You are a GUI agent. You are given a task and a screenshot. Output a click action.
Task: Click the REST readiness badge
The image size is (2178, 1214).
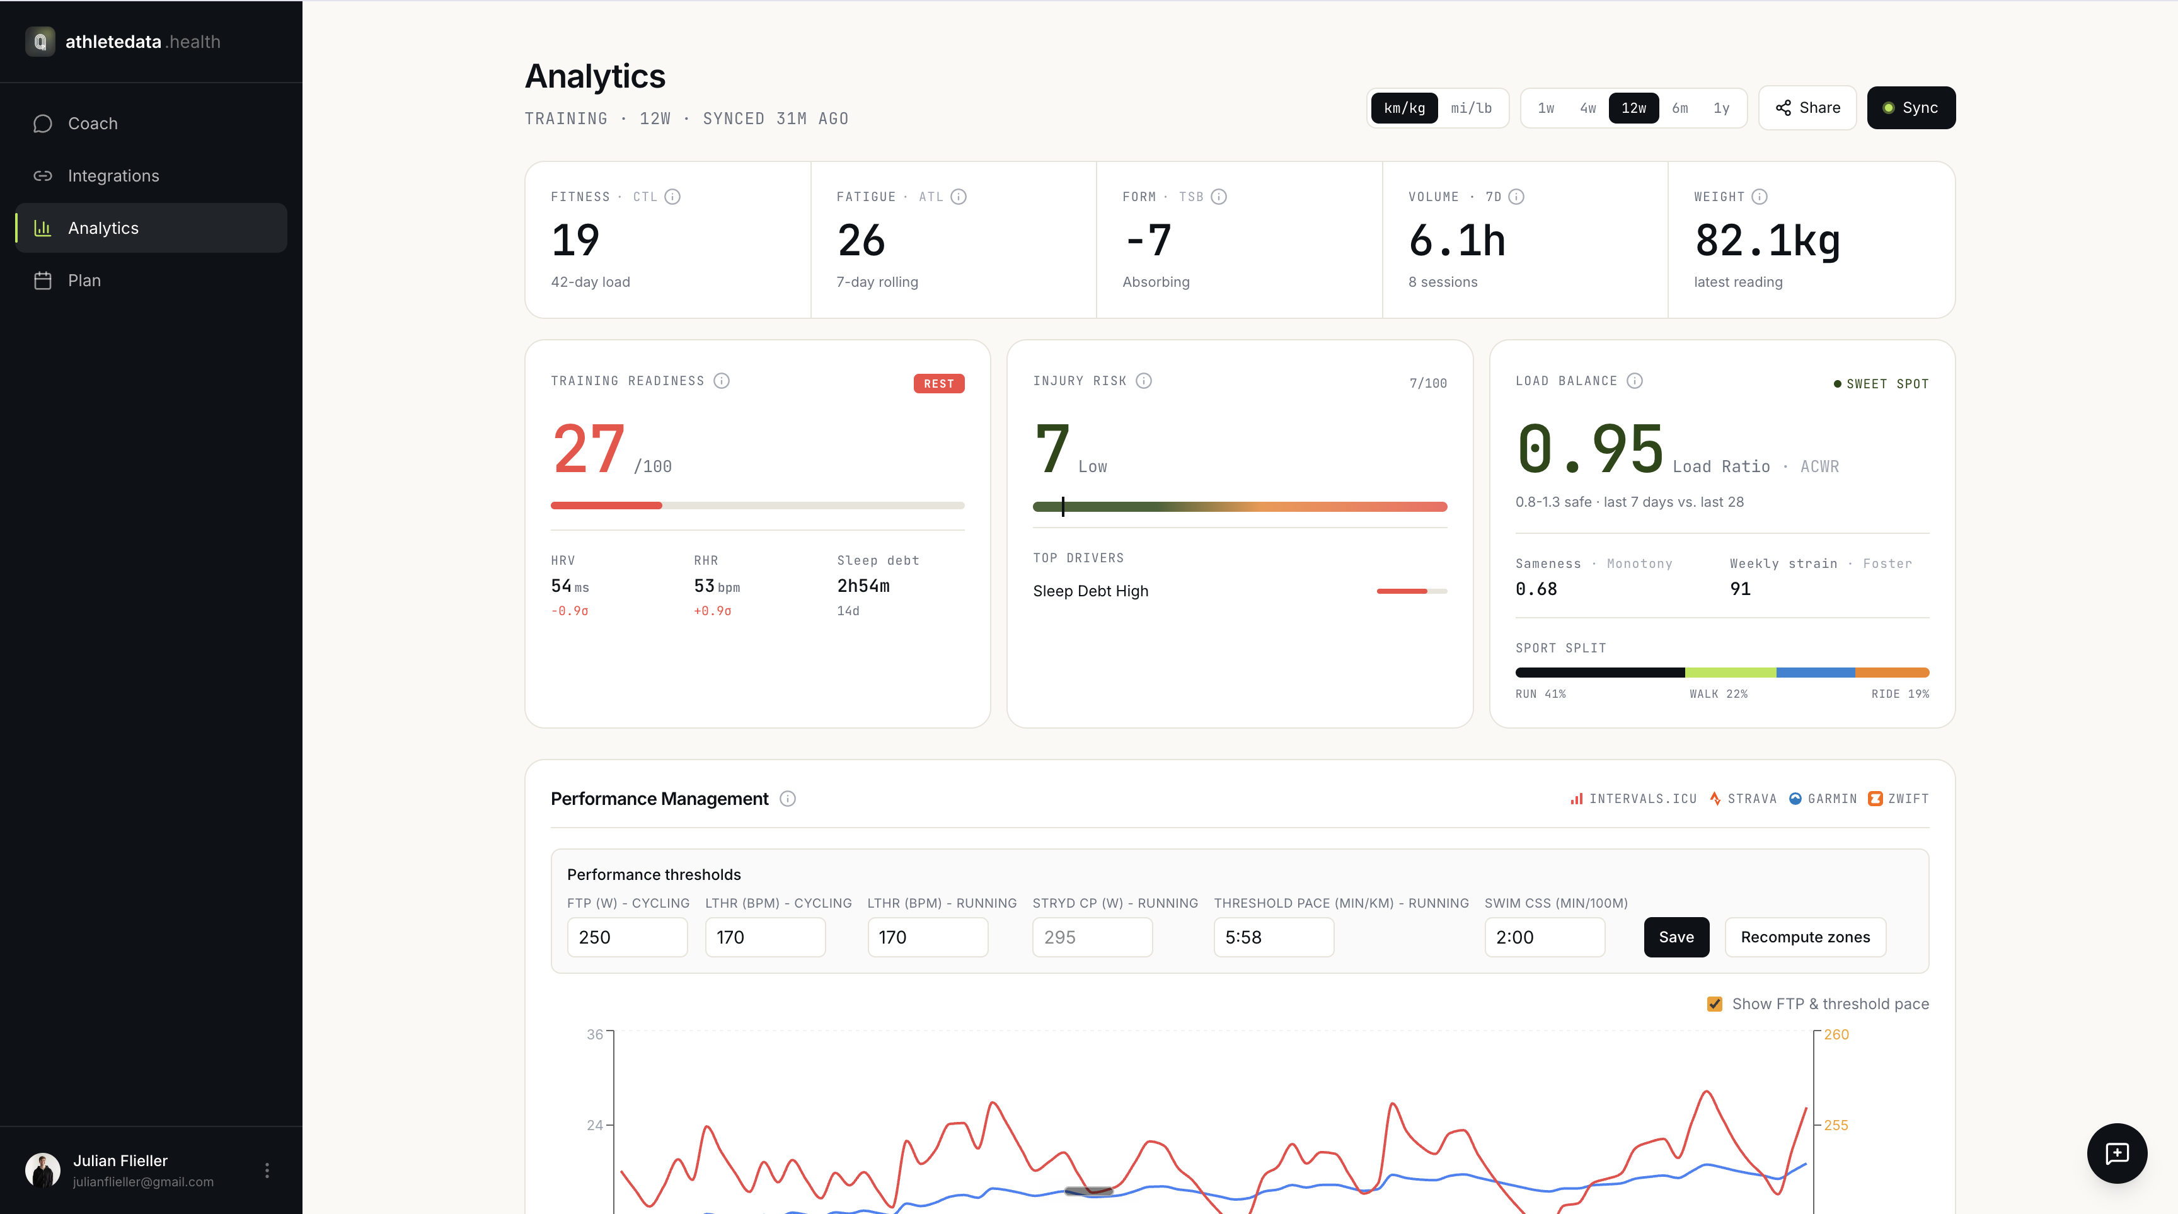click(938, 384)
